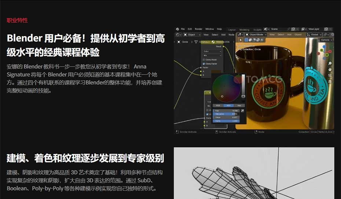Choose the Intersect selection mode icon
Image resolution: width=341 pixels, height=199 pixels.
262,40
